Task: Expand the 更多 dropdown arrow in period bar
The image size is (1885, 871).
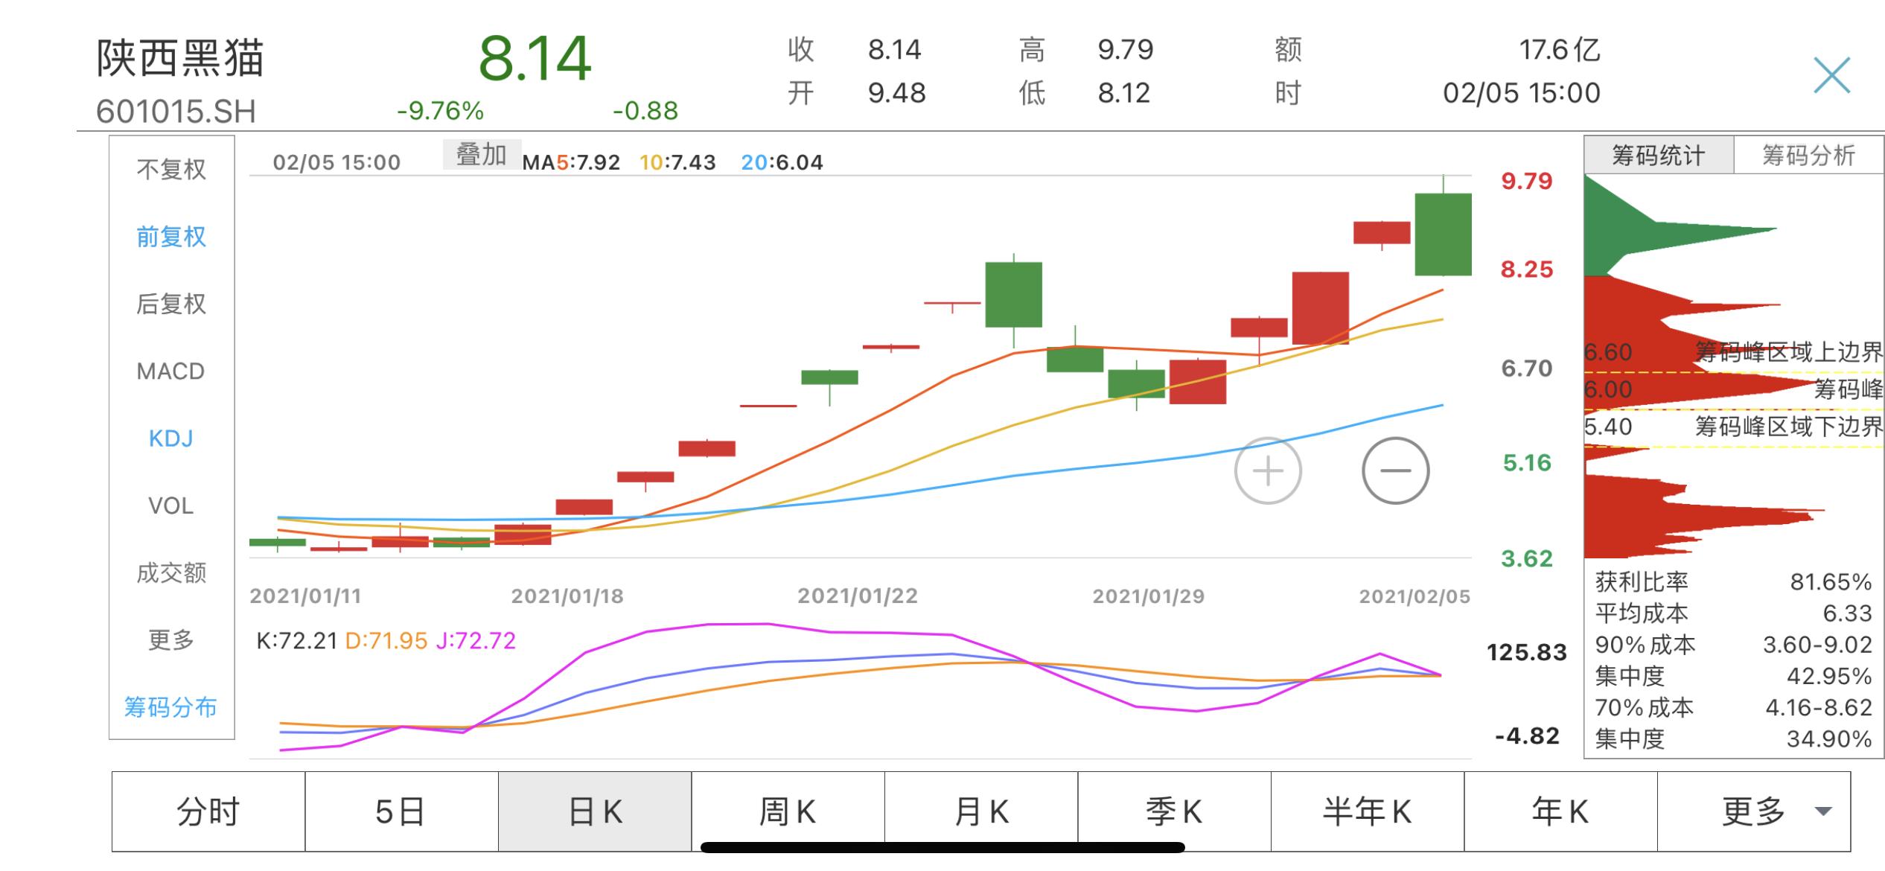Action: click(1822, 811)
